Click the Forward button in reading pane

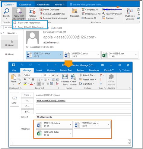(56, 28)
